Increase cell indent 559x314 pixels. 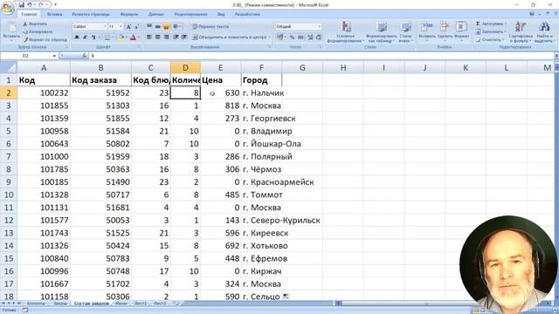point(184,37)
